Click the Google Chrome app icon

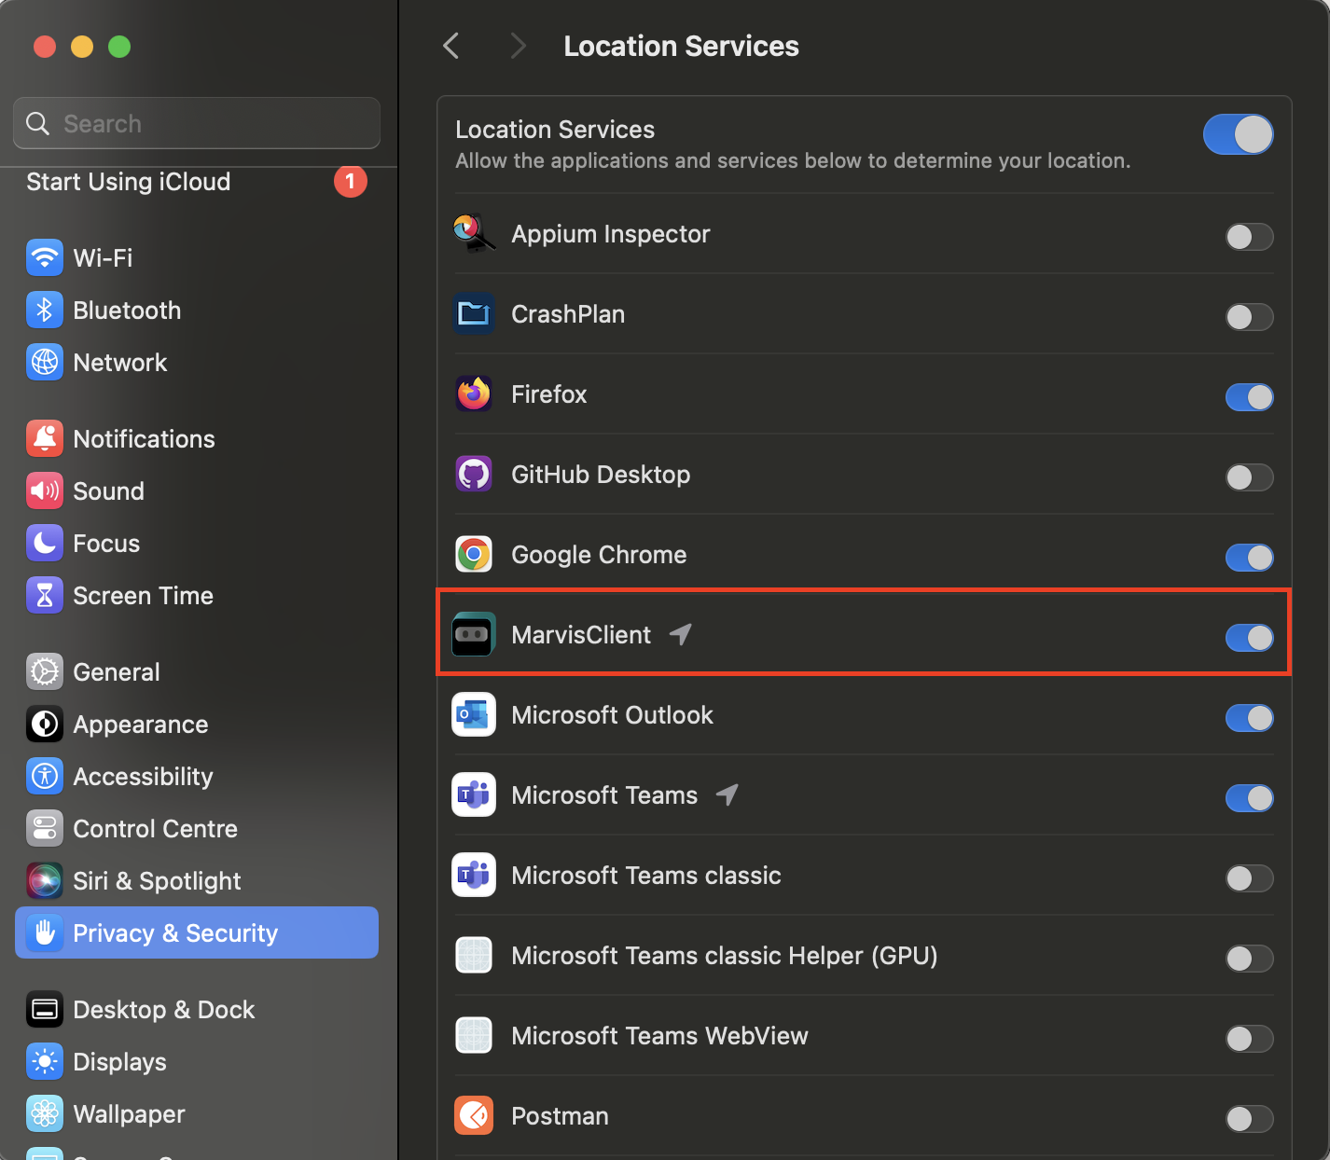pos(474,555)
